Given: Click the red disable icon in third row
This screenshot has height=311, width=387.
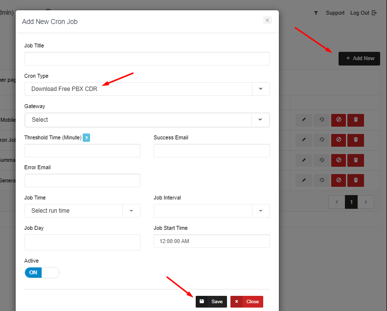Looking at the screenshot, I should point(339,160).
